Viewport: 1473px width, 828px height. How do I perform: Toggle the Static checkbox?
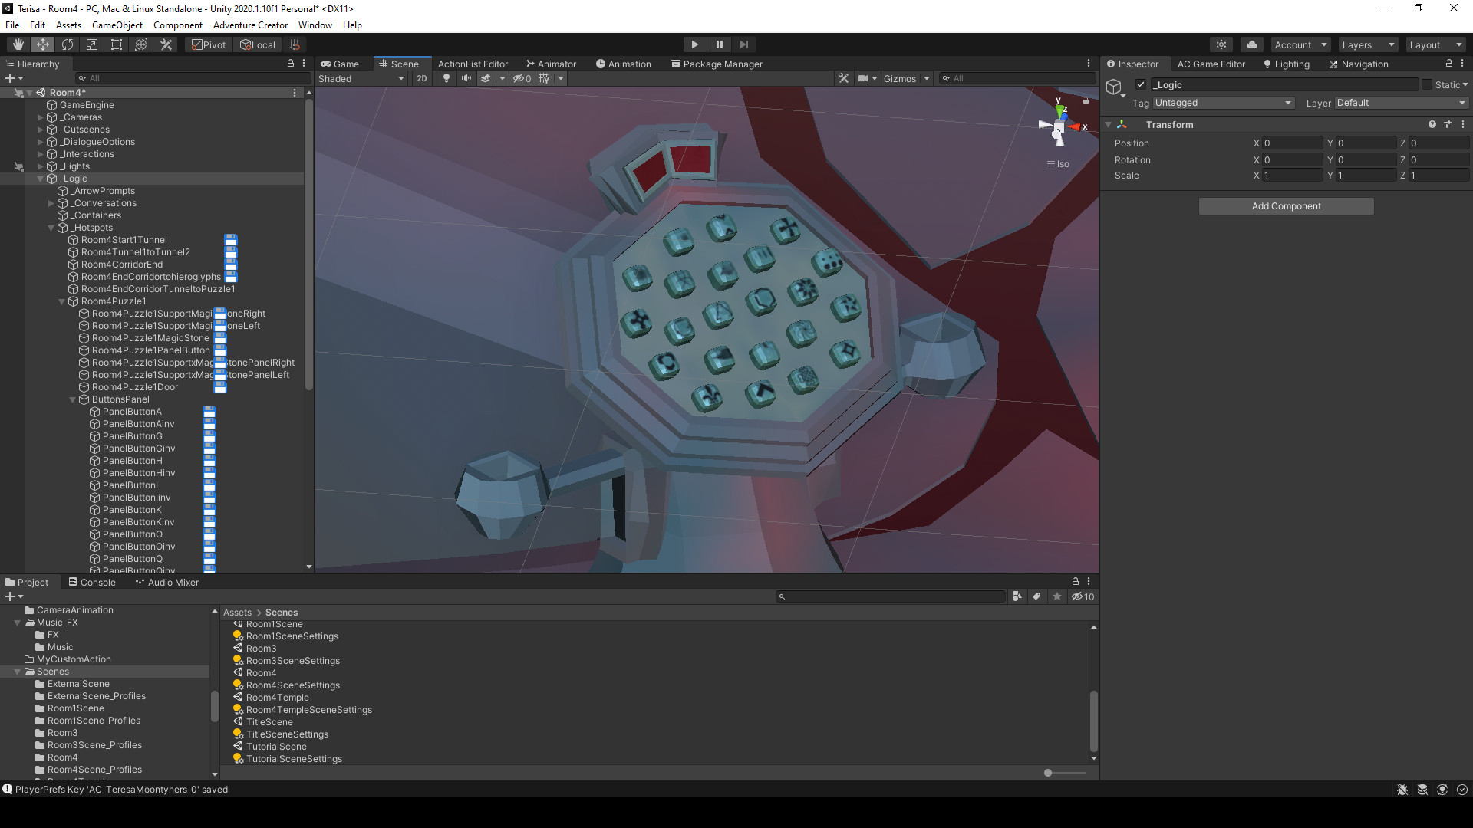coord(1427,85)
